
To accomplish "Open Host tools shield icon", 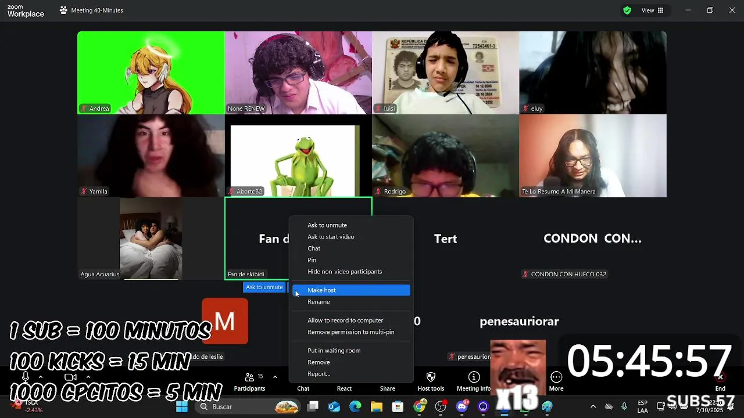I will click(x=431, y=377).
